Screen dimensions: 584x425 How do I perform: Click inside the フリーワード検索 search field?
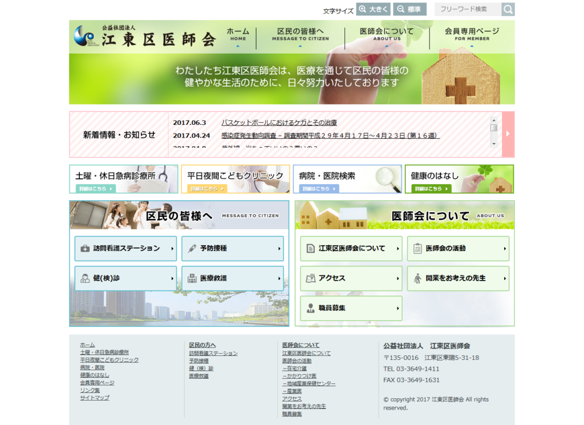(x=468, y=9)
